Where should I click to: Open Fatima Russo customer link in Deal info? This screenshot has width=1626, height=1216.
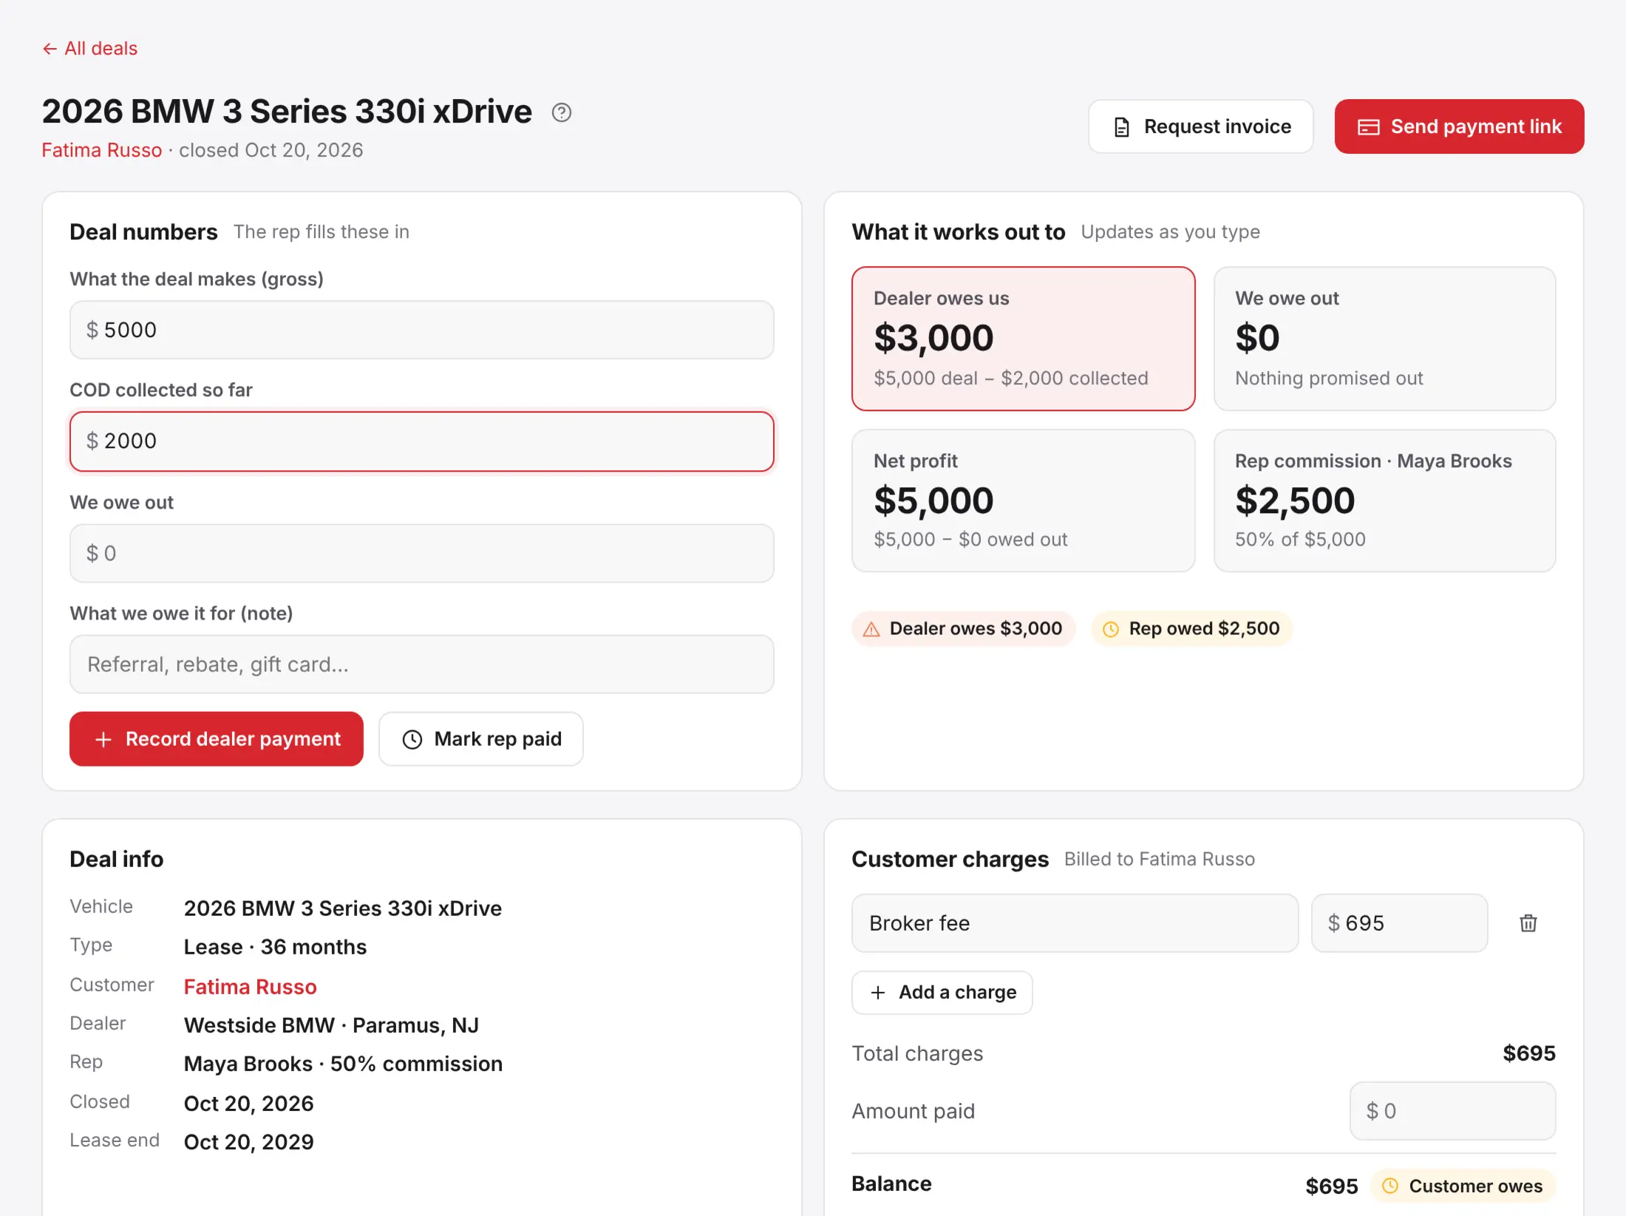click(251, 987)
